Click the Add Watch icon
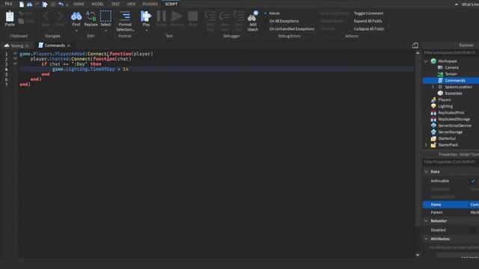This screenshot has height=269, width=479. click(253, 16)
